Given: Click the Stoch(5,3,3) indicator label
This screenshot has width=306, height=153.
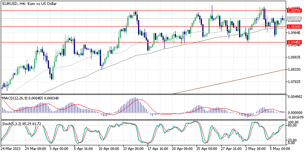Looking at the screenshot, I should [x=21, y=124].
